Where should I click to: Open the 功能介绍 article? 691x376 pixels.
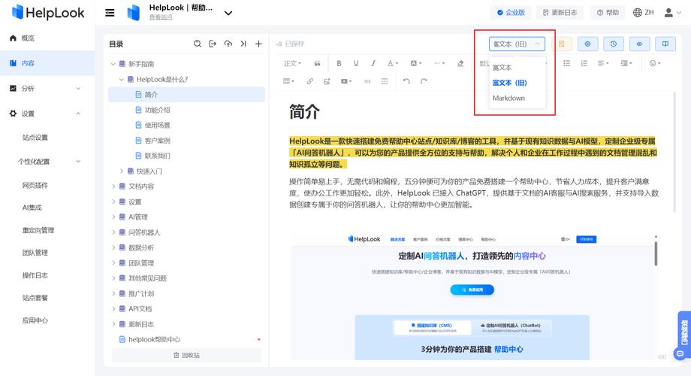tap(157, 110)
